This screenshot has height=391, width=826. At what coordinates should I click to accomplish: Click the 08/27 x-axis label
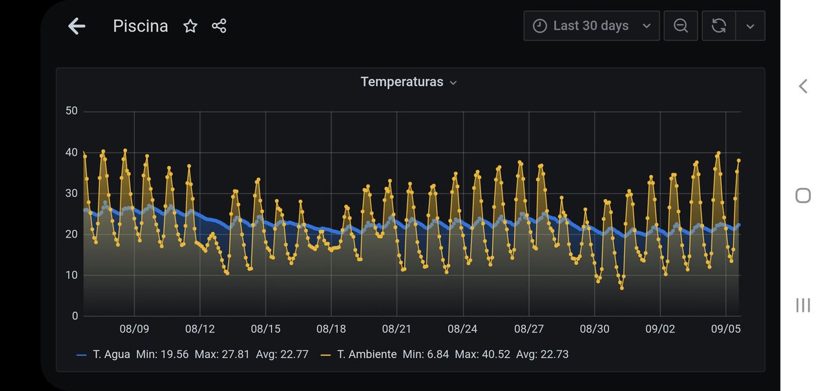pos(529,329)
